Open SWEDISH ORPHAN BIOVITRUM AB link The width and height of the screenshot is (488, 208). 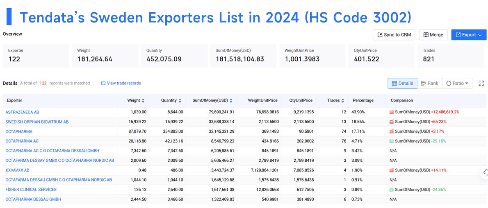click(x=37, y=122)
